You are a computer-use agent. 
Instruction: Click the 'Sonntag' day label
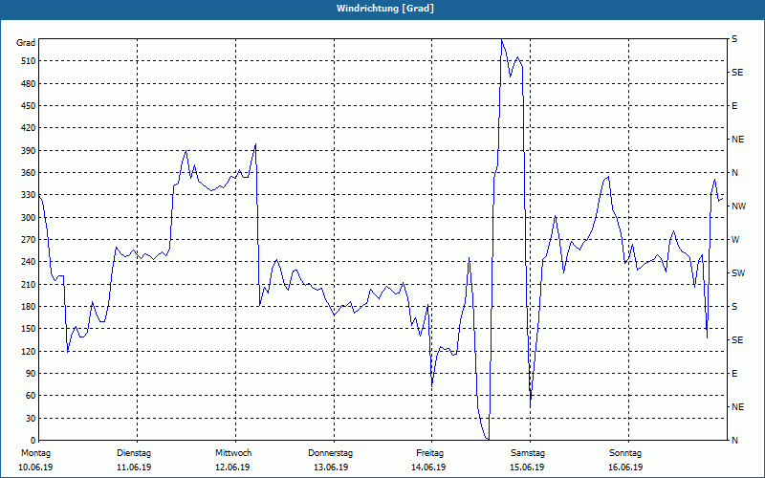click(x=625, y=453)
